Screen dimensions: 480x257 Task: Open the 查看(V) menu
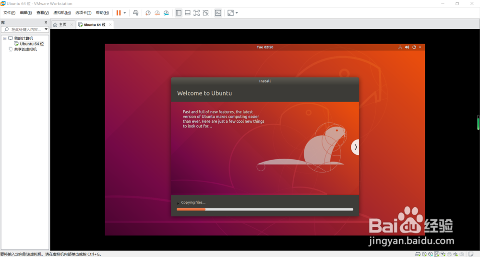coord(43,13)
